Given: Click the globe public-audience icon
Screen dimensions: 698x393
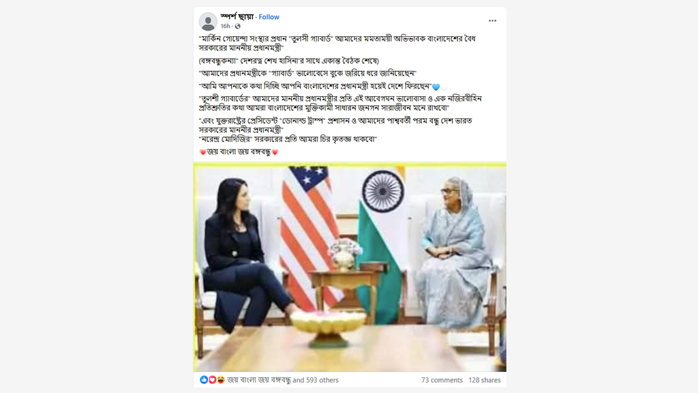Looking at the screenshot, I should point(238,27).
